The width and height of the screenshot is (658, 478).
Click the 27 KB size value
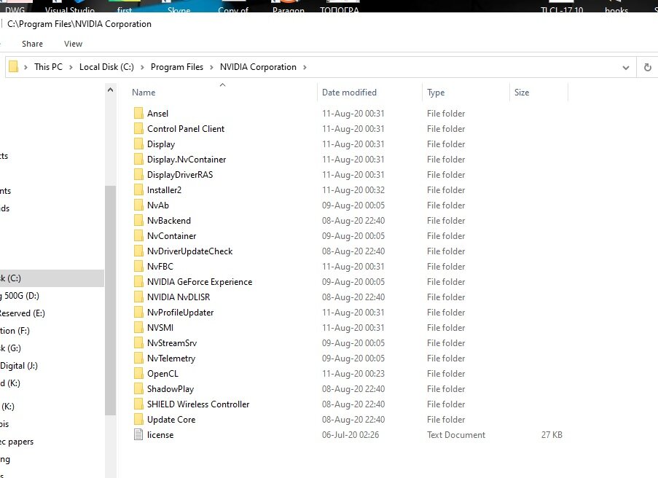552,435
